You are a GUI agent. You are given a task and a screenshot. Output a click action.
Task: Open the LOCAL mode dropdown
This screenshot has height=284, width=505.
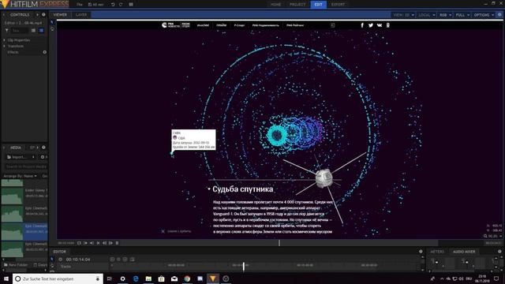426,15
